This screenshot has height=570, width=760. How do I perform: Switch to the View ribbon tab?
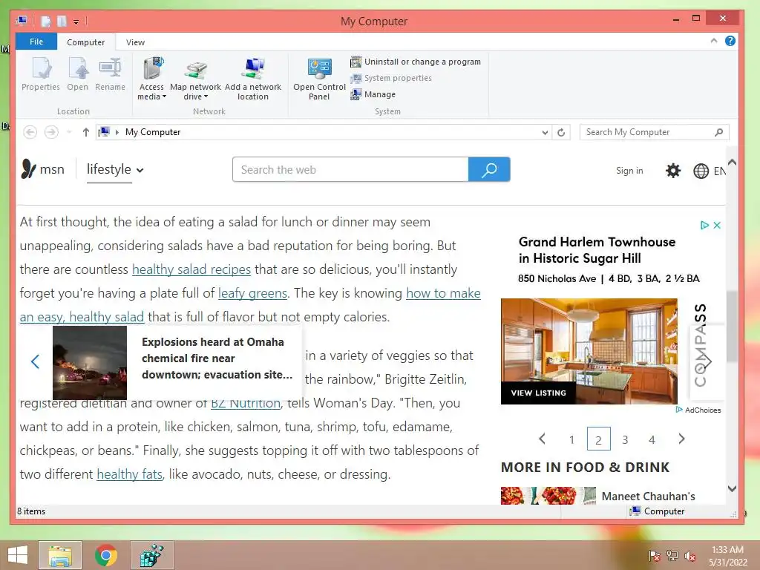click(x=135, y=42)
